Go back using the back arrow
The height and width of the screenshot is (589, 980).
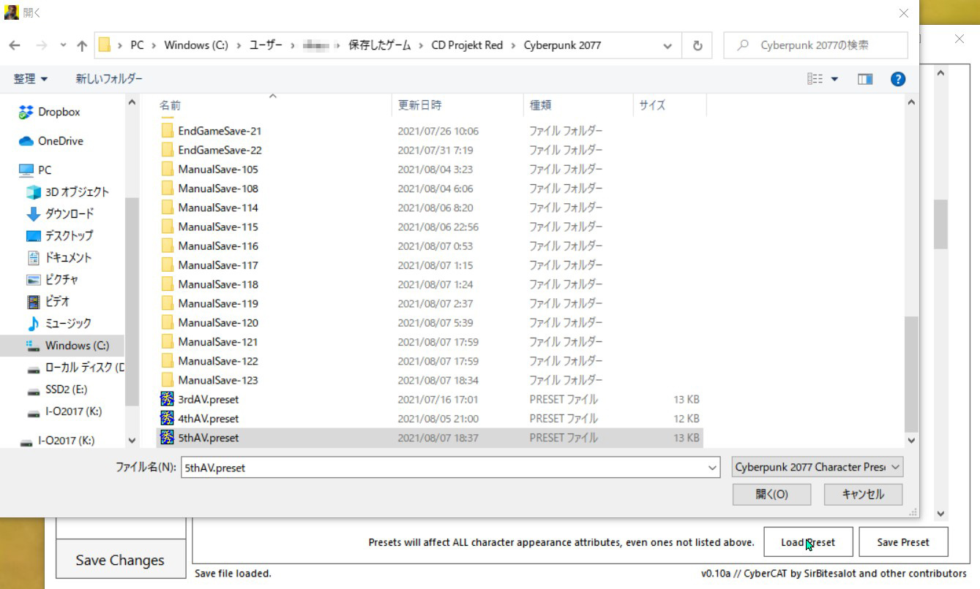[x=15, y=45]
